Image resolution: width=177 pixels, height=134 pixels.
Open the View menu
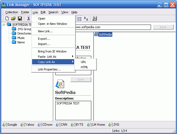tap(65, 12)
